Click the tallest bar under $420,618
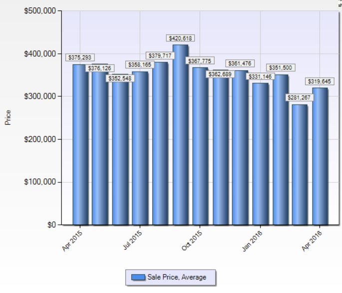This screenshot has width=342, height=293. point(181,135)
